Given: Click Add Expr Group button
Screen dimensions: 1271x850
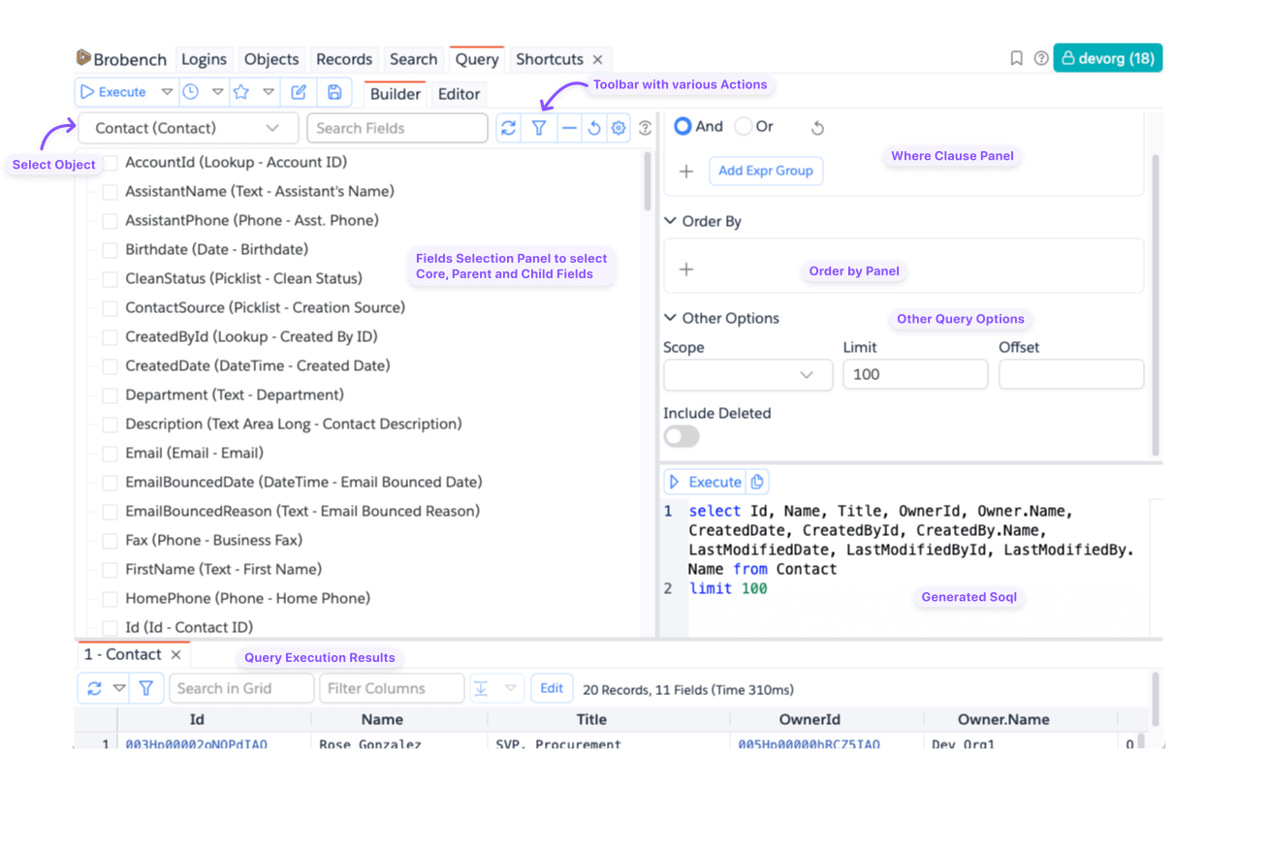Looking at the screenshot, I should point(766,171).
